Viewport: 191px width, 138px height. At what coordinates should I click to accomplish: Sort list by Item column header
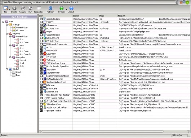pyautogui.click(x=55, y=16)
